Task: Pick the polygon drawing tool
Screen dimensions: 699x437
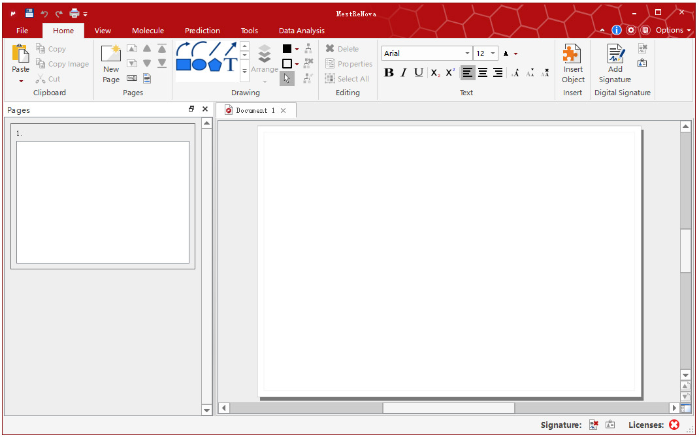Action: click(215, 65)
